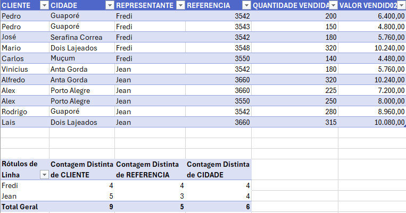
Task: Open the CLIENTE column filter dropdown
Action: point(44,5)
